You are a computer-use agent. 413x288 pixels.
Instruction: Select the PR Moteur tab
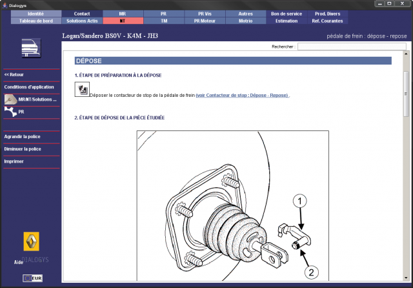(205, 21)
